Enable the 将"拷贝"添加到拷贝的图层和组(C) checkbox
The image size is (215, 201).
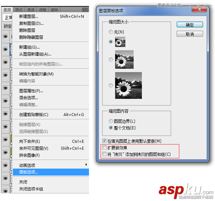(x=104, y=154)
